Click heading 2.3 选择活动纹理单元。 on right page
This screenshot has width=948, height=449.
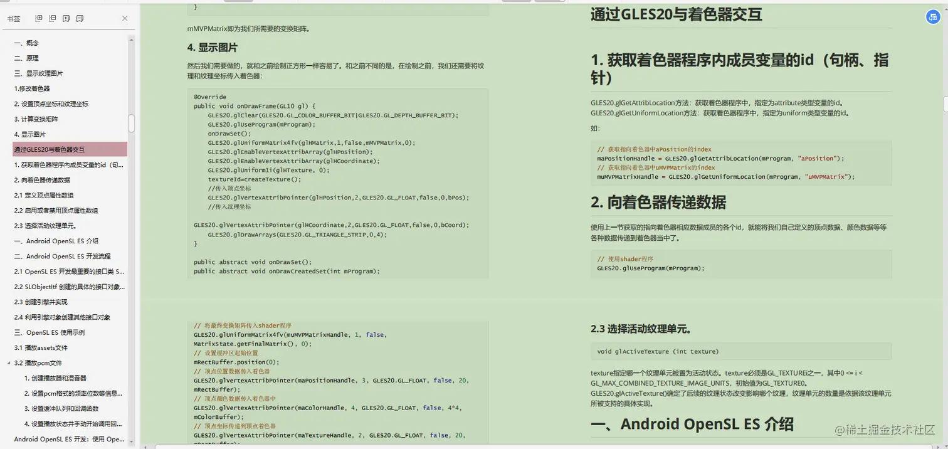641,329
